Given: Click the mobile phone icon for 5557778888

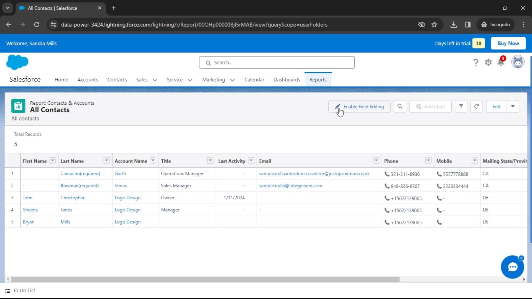Looking at the screenshot, I should pos(439,174).
